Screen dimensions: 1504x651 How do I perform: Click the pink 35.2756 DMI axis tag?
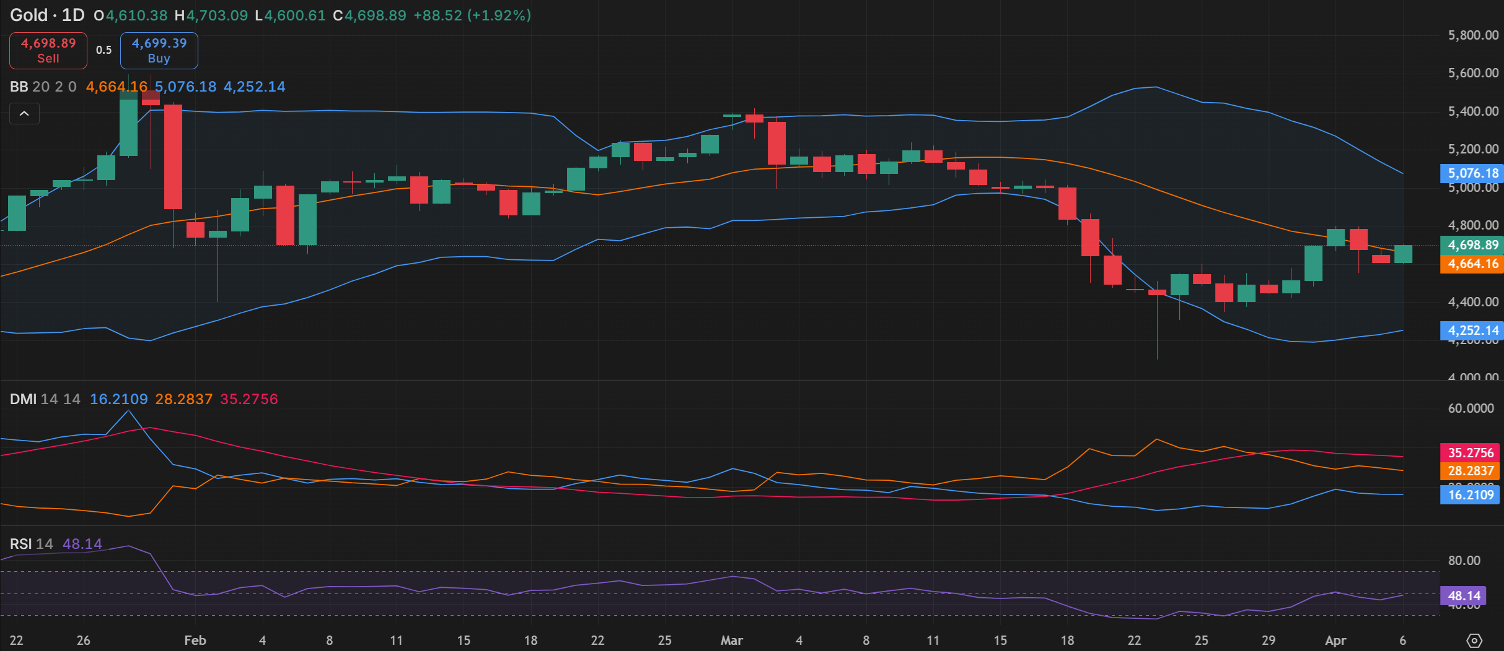point(1470,452)
